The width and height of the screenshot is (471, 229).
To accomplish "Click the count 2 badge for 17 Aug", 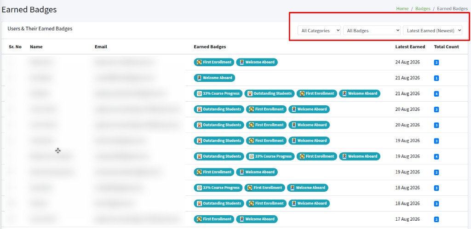I will [x=437, y=219].
